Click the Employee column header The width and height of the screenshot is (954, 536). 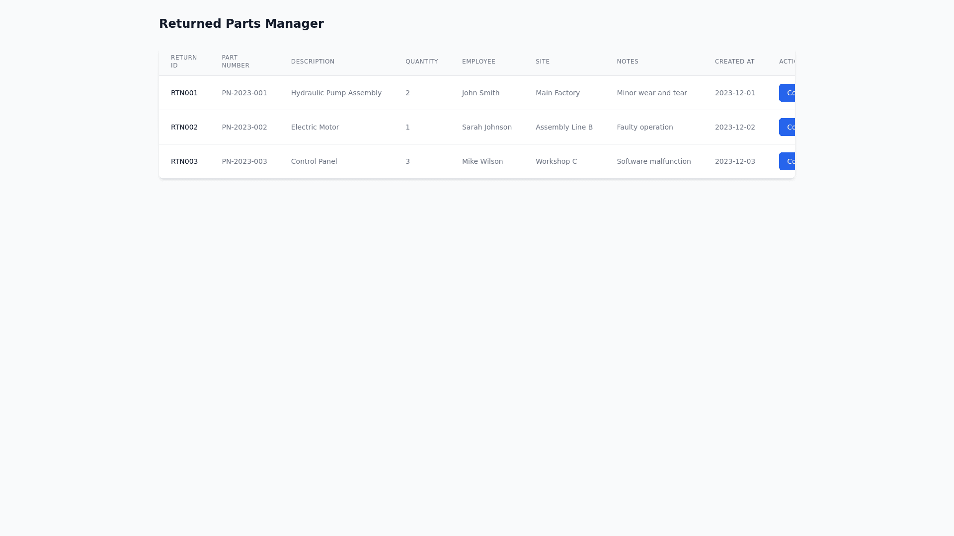click(478, 62)
